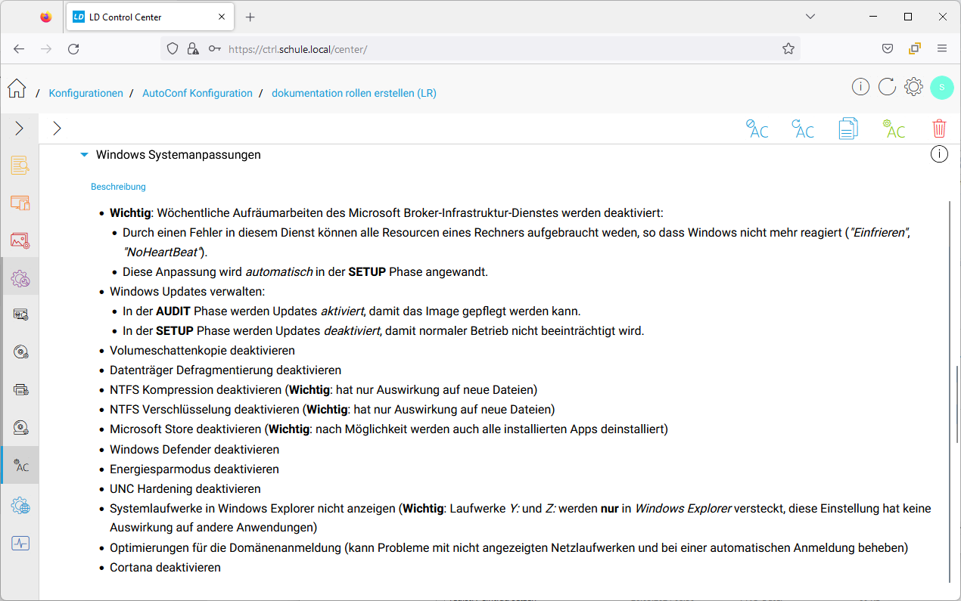The width and height of the screenshot is (961, 601).
Task: Bookmark this page with star icon
Action: click(x=788, y=48)
